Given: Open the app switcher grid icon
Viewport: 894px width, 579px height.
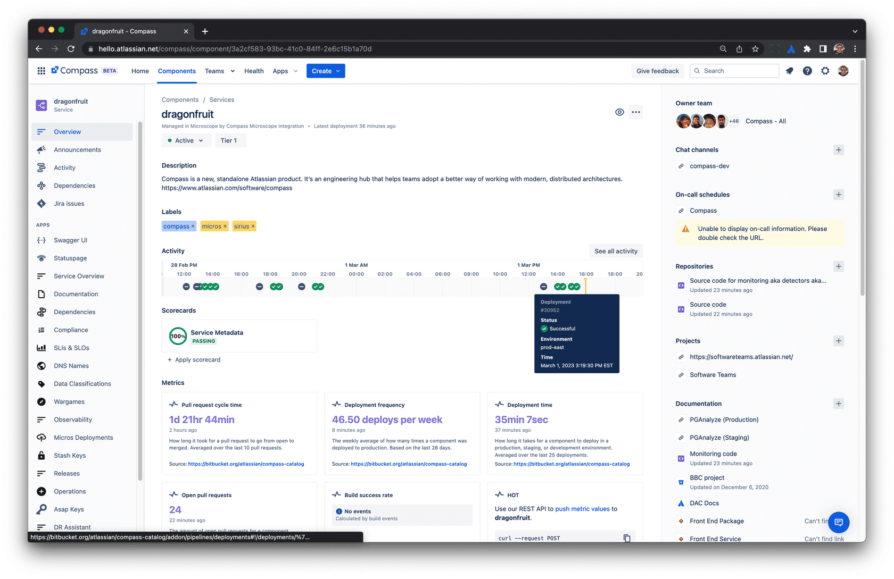Looking at the screenshot, I should 41,71.
